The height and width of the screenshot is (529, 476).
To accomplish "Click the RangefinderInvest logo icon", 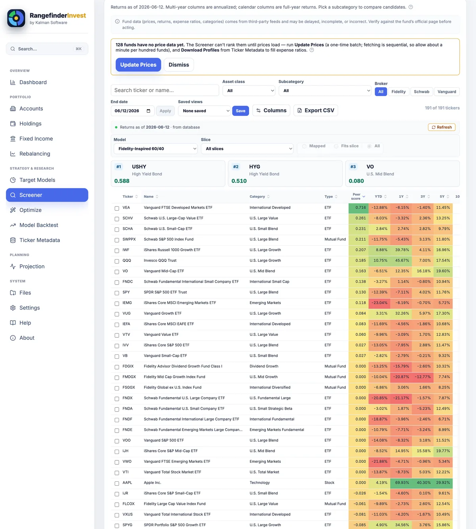I will click(x=16, y=18).
